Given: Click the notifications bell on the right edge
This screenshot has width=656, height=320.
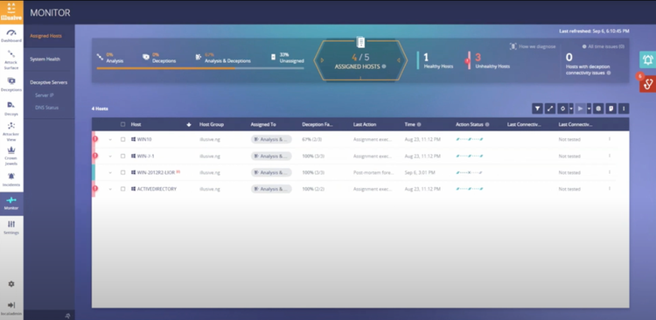Looking at the screenshot, I should pyautogui.click(x=647, y=59).
